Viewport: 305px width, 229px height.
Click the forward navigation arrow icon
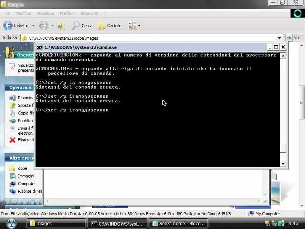44,26
